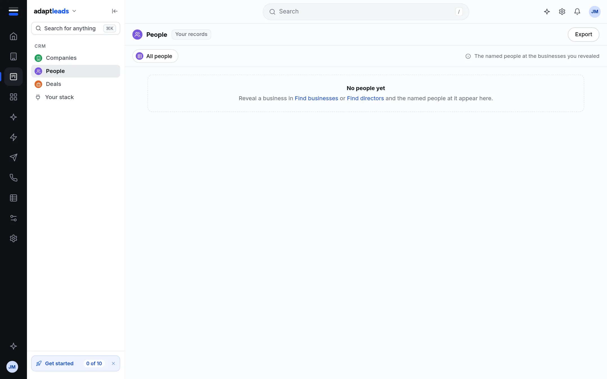Viewport: 607px width, 379px height.
Task: Focus the top Search field
Action: tap(366, 12)
